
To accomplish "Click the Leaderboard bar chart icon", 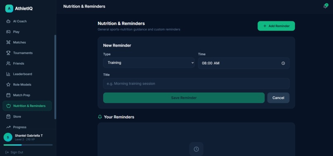I will tap(8, 74).
